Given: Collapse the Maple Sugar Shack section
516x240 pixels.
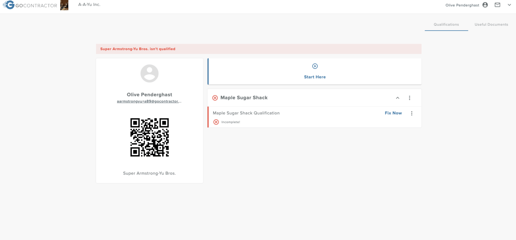Looking at the screenshot, I should point(397,98).
